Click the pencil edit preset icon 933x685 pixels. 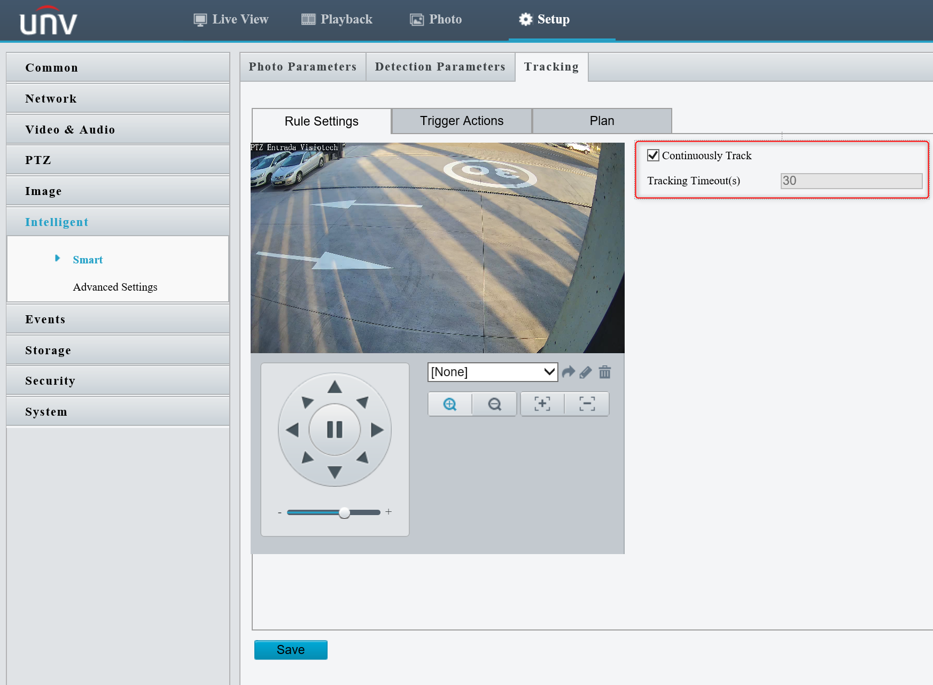coord(586,372)
